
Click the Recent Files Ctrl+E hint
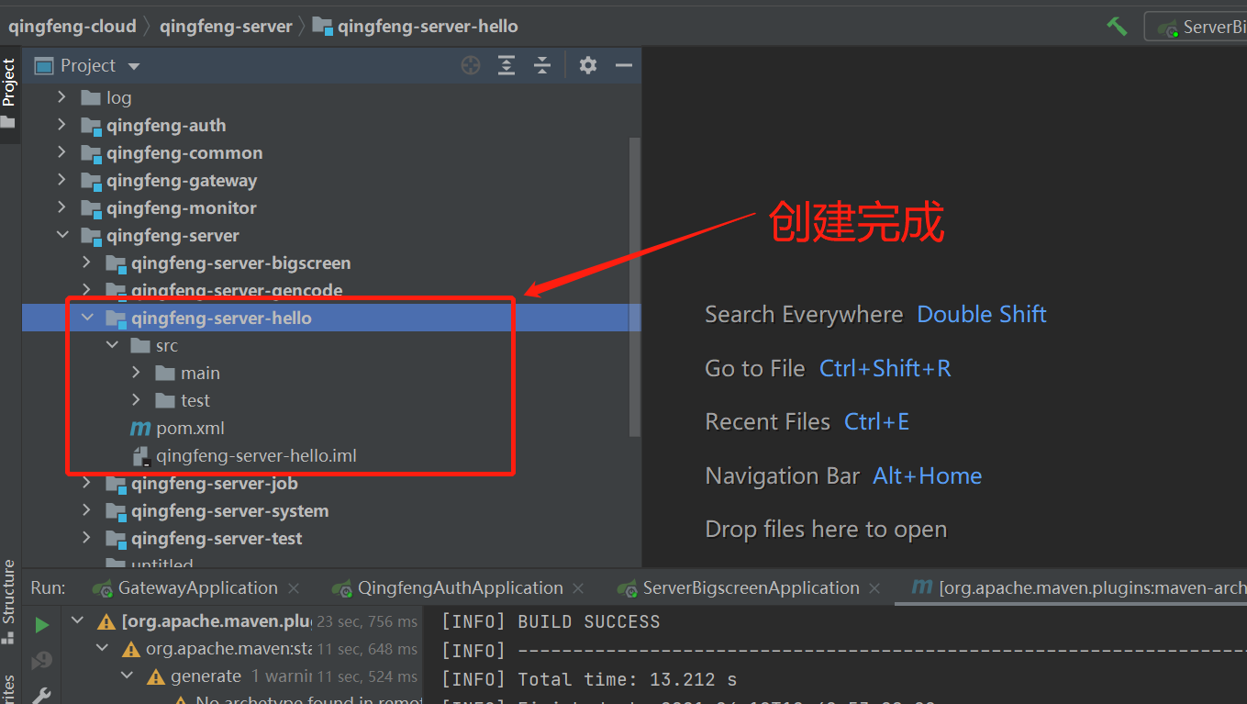[807, 421]
